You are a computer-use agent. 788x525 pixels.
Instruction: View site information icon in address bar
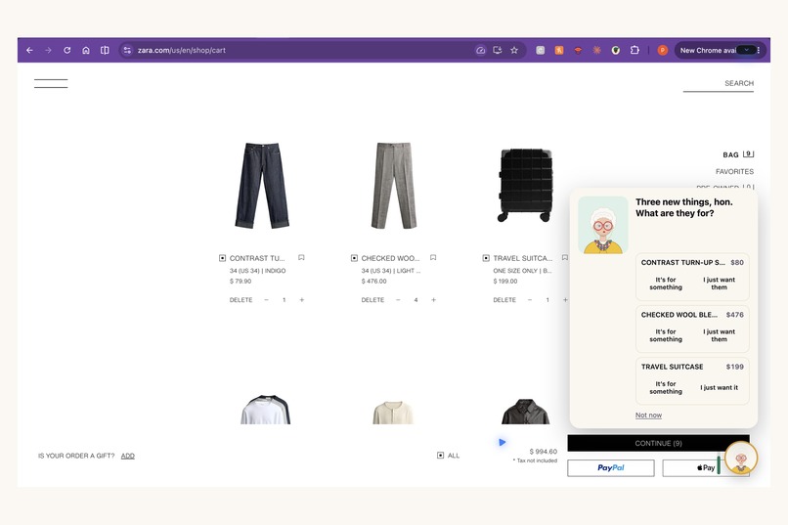[x=127, y=50]
